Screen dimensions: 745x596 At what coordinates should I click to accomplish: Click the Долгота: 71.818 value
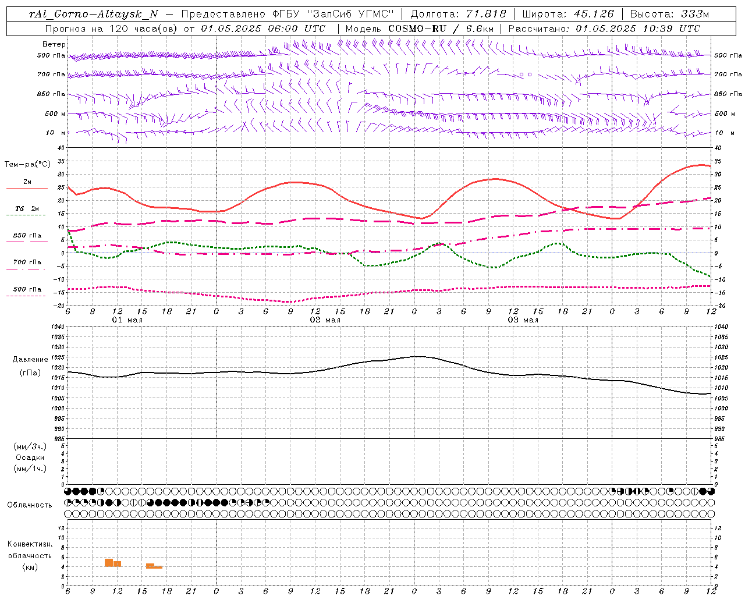coord(459,14)
